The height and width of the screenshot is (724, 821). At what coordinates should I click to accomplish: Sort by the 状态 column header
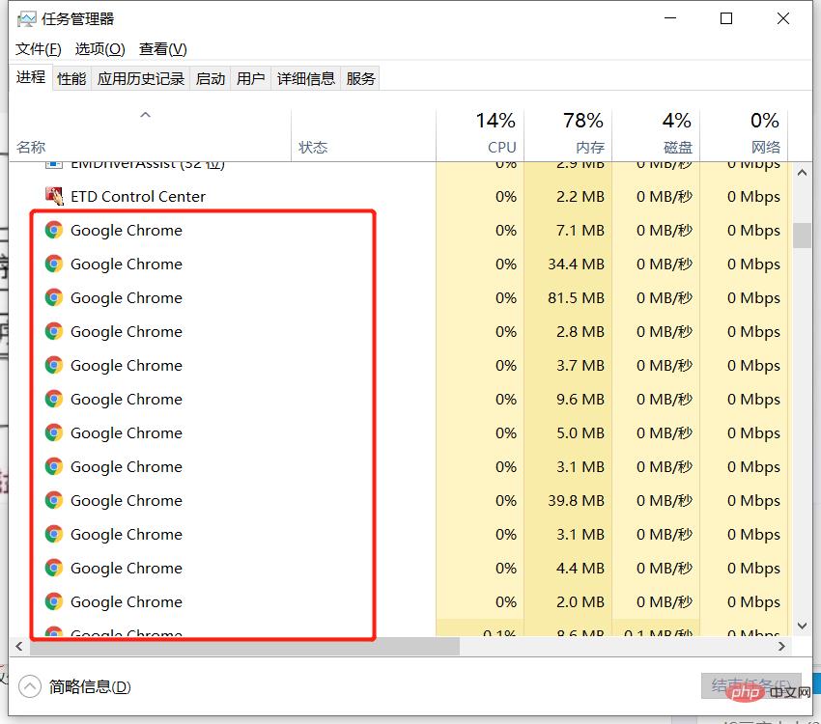[364, 135]
